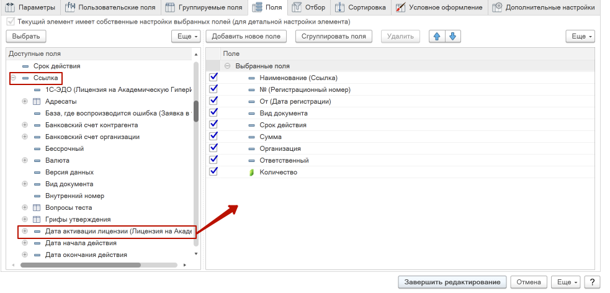Image resolution: width=610 pixels, height=293 pixels.
Task: Click the move down arrow icon
Action: pyautogui.click(x=452, y=37)
